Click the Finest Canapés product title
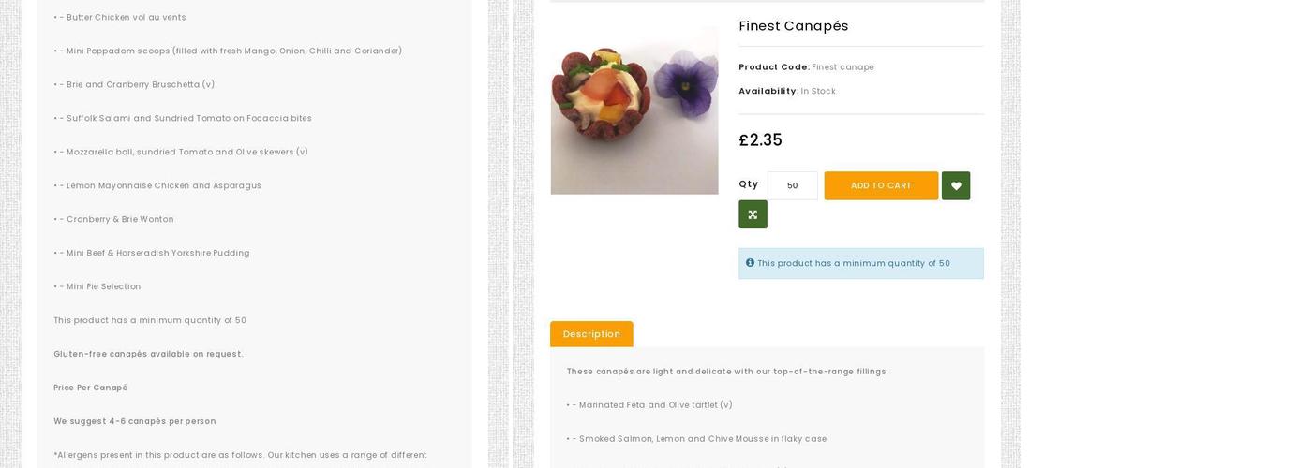Viewport: 1312px width, 468px height. [x=793, y=26]
